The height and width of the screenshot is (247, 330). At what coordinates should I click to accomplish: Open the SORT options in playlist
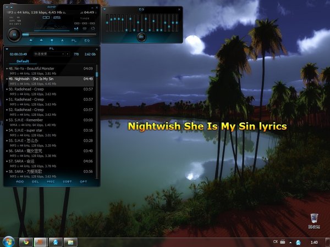(x=67, y=181)
